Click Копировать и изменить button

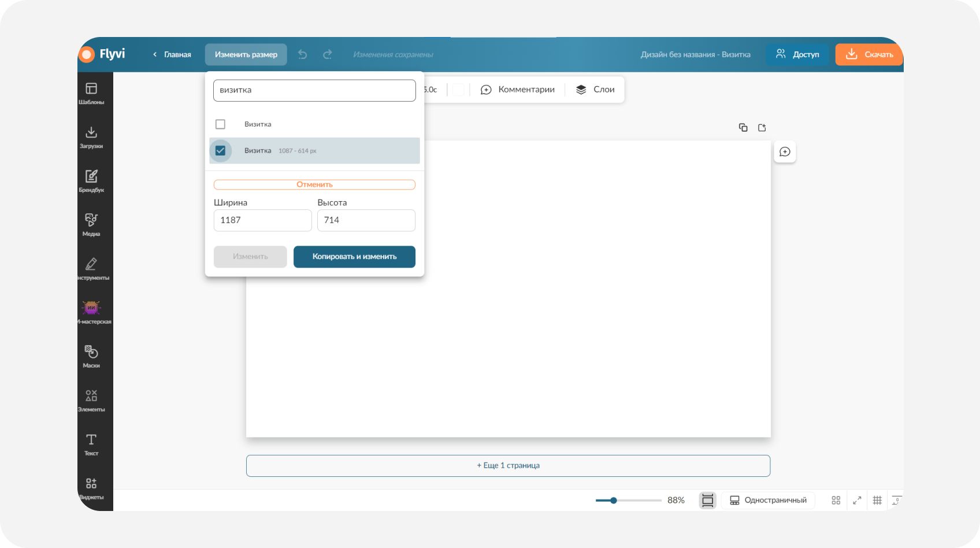(354, 257)
